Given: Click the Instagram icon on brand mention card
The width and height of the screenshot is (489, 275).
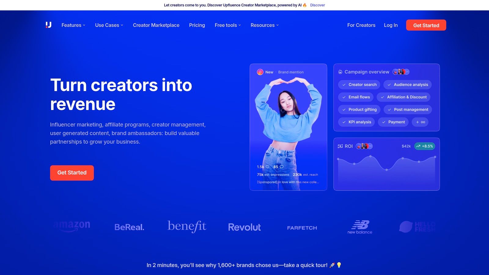Looking at the screenshot, I should [260, 72].
